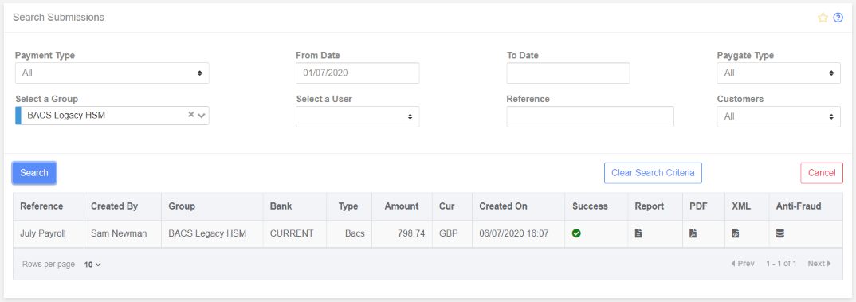Click the GBP currency cell
The image size is (856, 302).
pyautogui.click(x=452, y=233)
